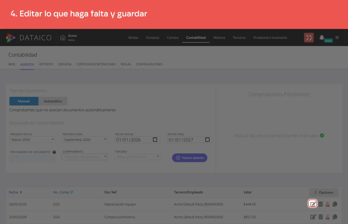Screen dimensions: 348x224
Task: Sort table by Fecha column
Action: pos(15,192)
